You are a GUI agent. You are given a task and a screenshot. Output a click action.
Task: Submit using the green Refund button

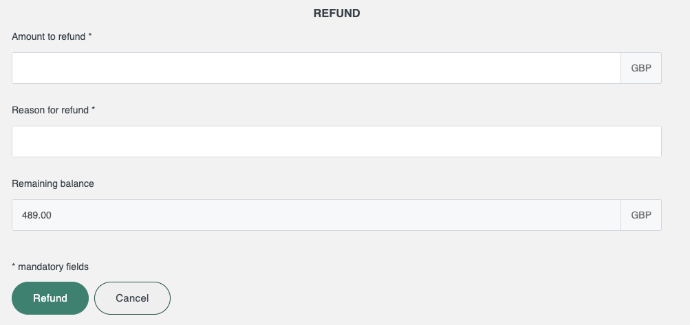(x=50, y=298)
